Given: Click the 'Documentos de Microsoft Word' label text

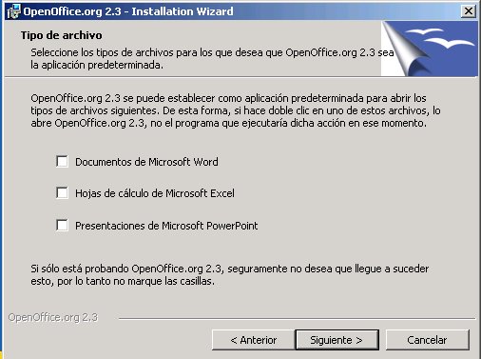Looking at the screenshot, I should click(x=146, y=162).
